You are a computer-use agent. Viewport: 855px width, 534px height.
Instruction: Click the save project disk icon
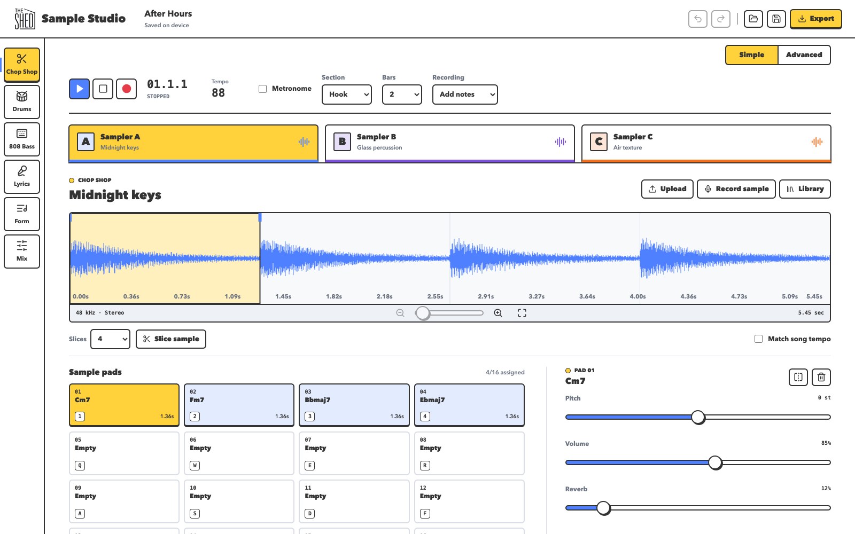(x=776, y=19)
